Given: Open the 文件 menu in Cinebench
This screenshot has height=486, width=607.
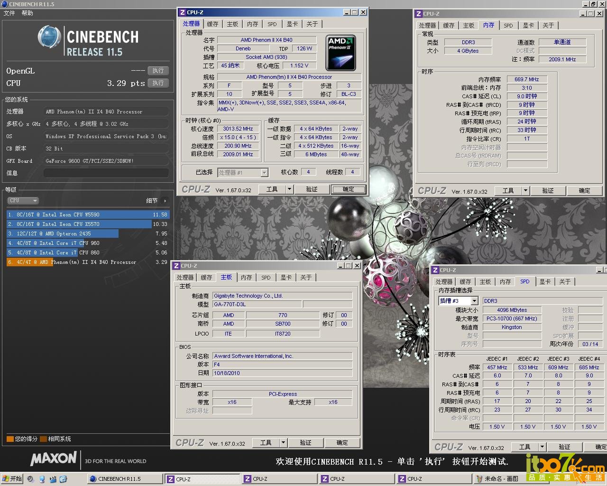Looking at the screenshot, I should pyautogui.click(x=9, y=13).
